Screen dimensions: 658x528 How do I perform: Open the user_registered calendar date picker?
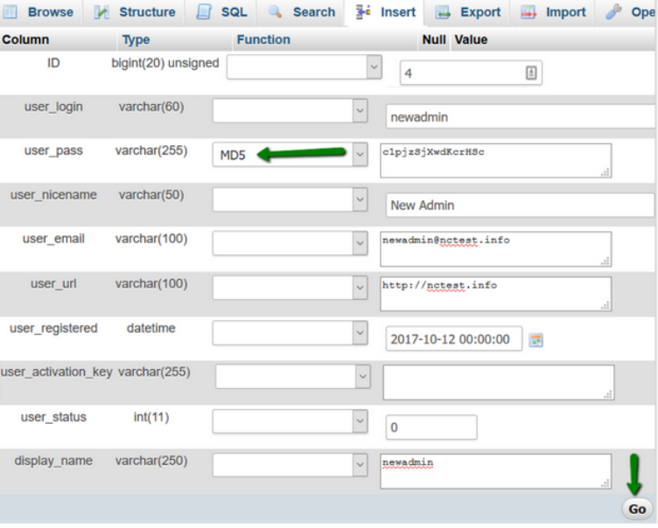536,340
